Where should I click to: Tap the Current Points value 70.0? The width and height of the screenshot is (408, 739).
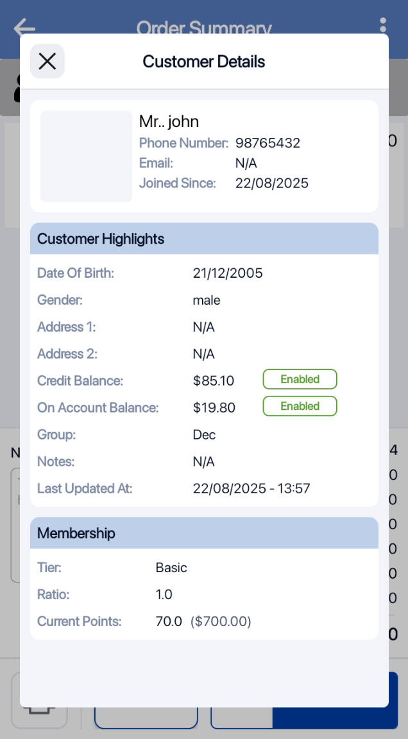point(169,622)
